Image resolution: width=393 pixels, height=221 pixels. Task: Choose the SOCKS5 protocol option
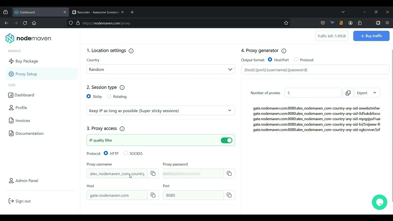126,153
